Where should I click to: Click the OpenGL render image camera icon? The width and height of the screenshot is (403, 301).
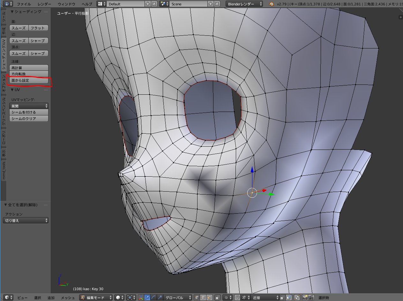[x=305, y=297]
